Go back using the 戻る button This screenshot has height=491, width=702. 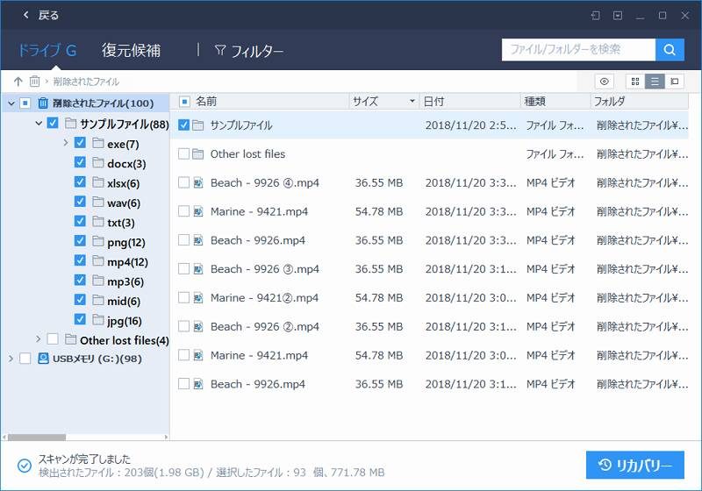pyautogui.click(x=41, y=15)
